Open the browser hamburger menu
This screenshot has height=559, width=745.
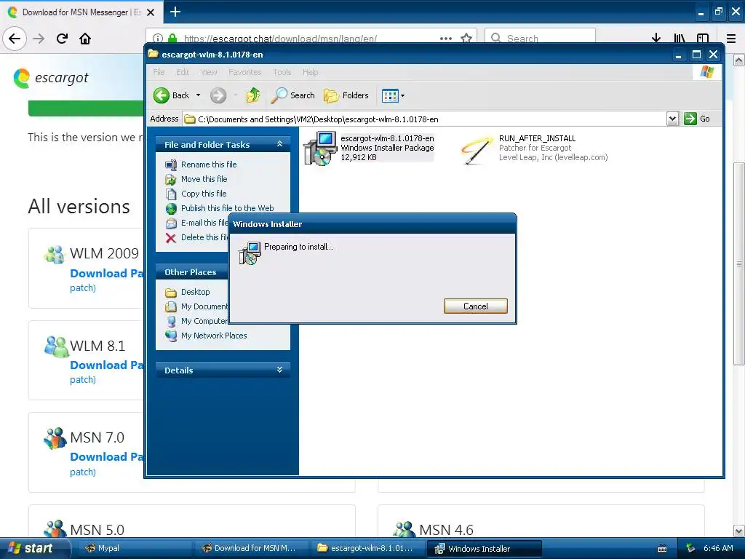731,39
